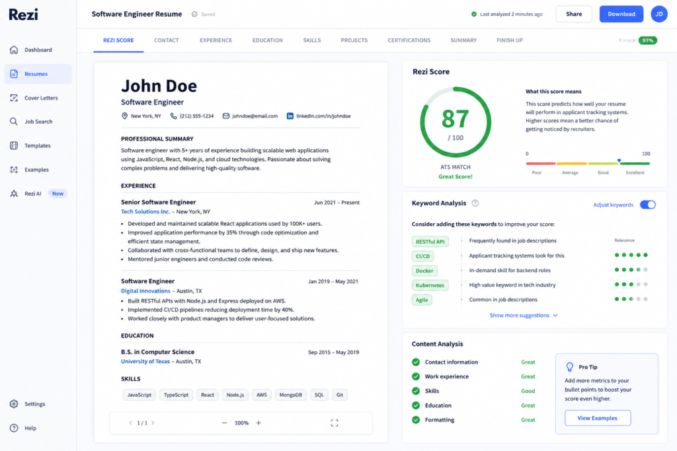The height and width of the screenshot is (451, 677).
Task: Add the Agile keyword chip
Action: pyautogui.click(x=422, y=300)
